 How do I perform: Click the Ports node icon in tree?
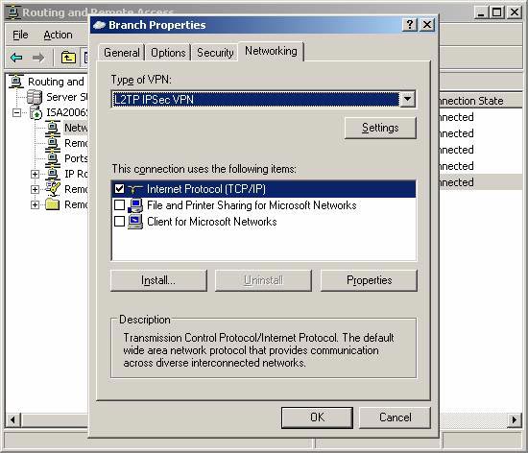pyautogui.click(x=53, y=158)
